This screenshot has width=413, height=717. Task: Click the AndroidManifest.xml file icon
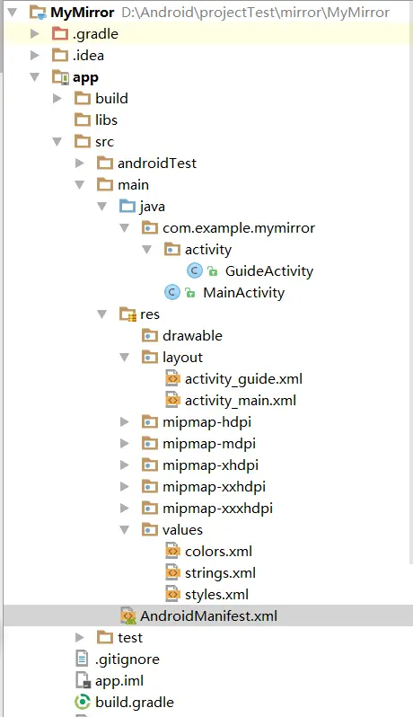click(x=127, y=616)
